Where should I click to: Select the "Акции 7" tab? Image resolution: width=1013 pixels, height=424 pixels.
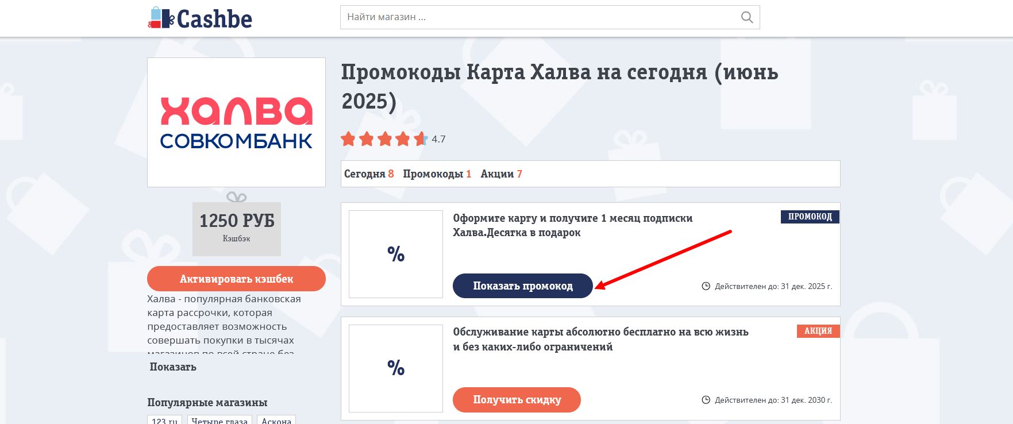pyautogui.click(x=502, y=174)
